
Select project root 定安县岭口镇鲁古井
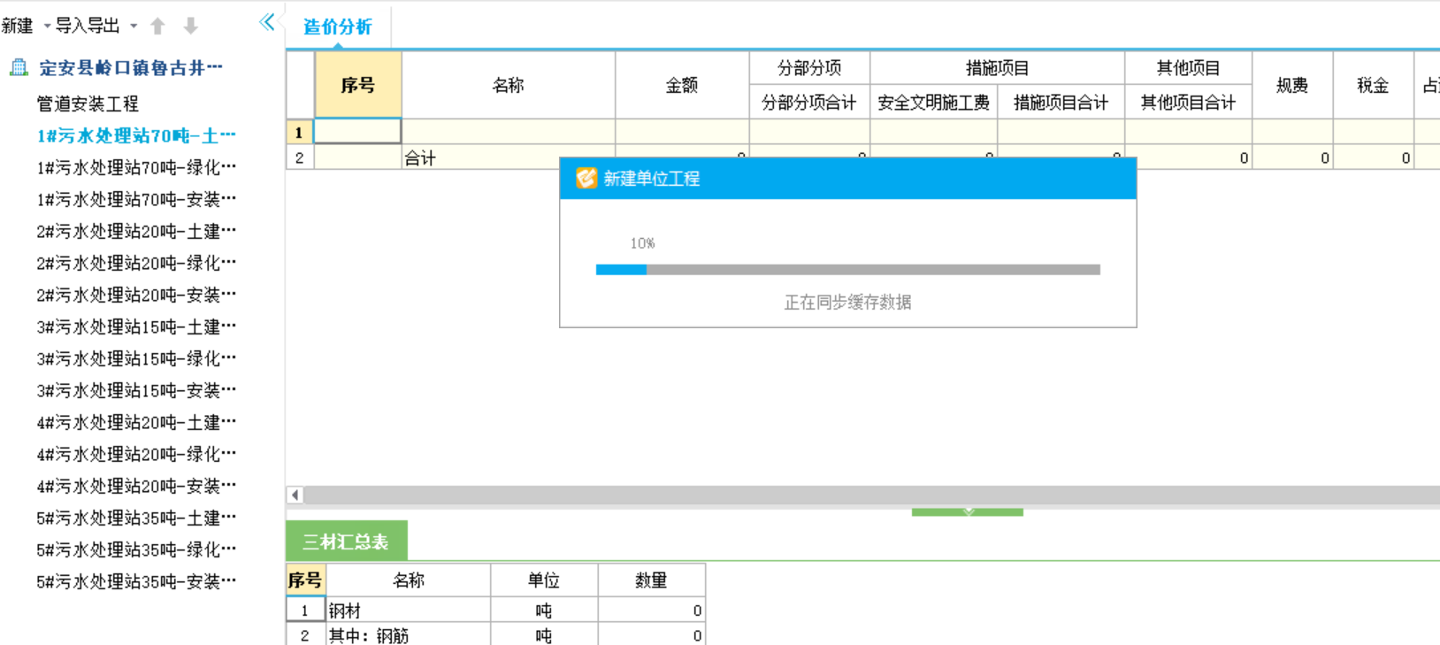tap(130, 68)
